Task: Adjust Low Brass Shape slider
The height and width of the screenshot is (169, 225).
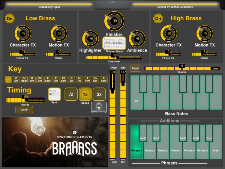Action: point(58,54)
